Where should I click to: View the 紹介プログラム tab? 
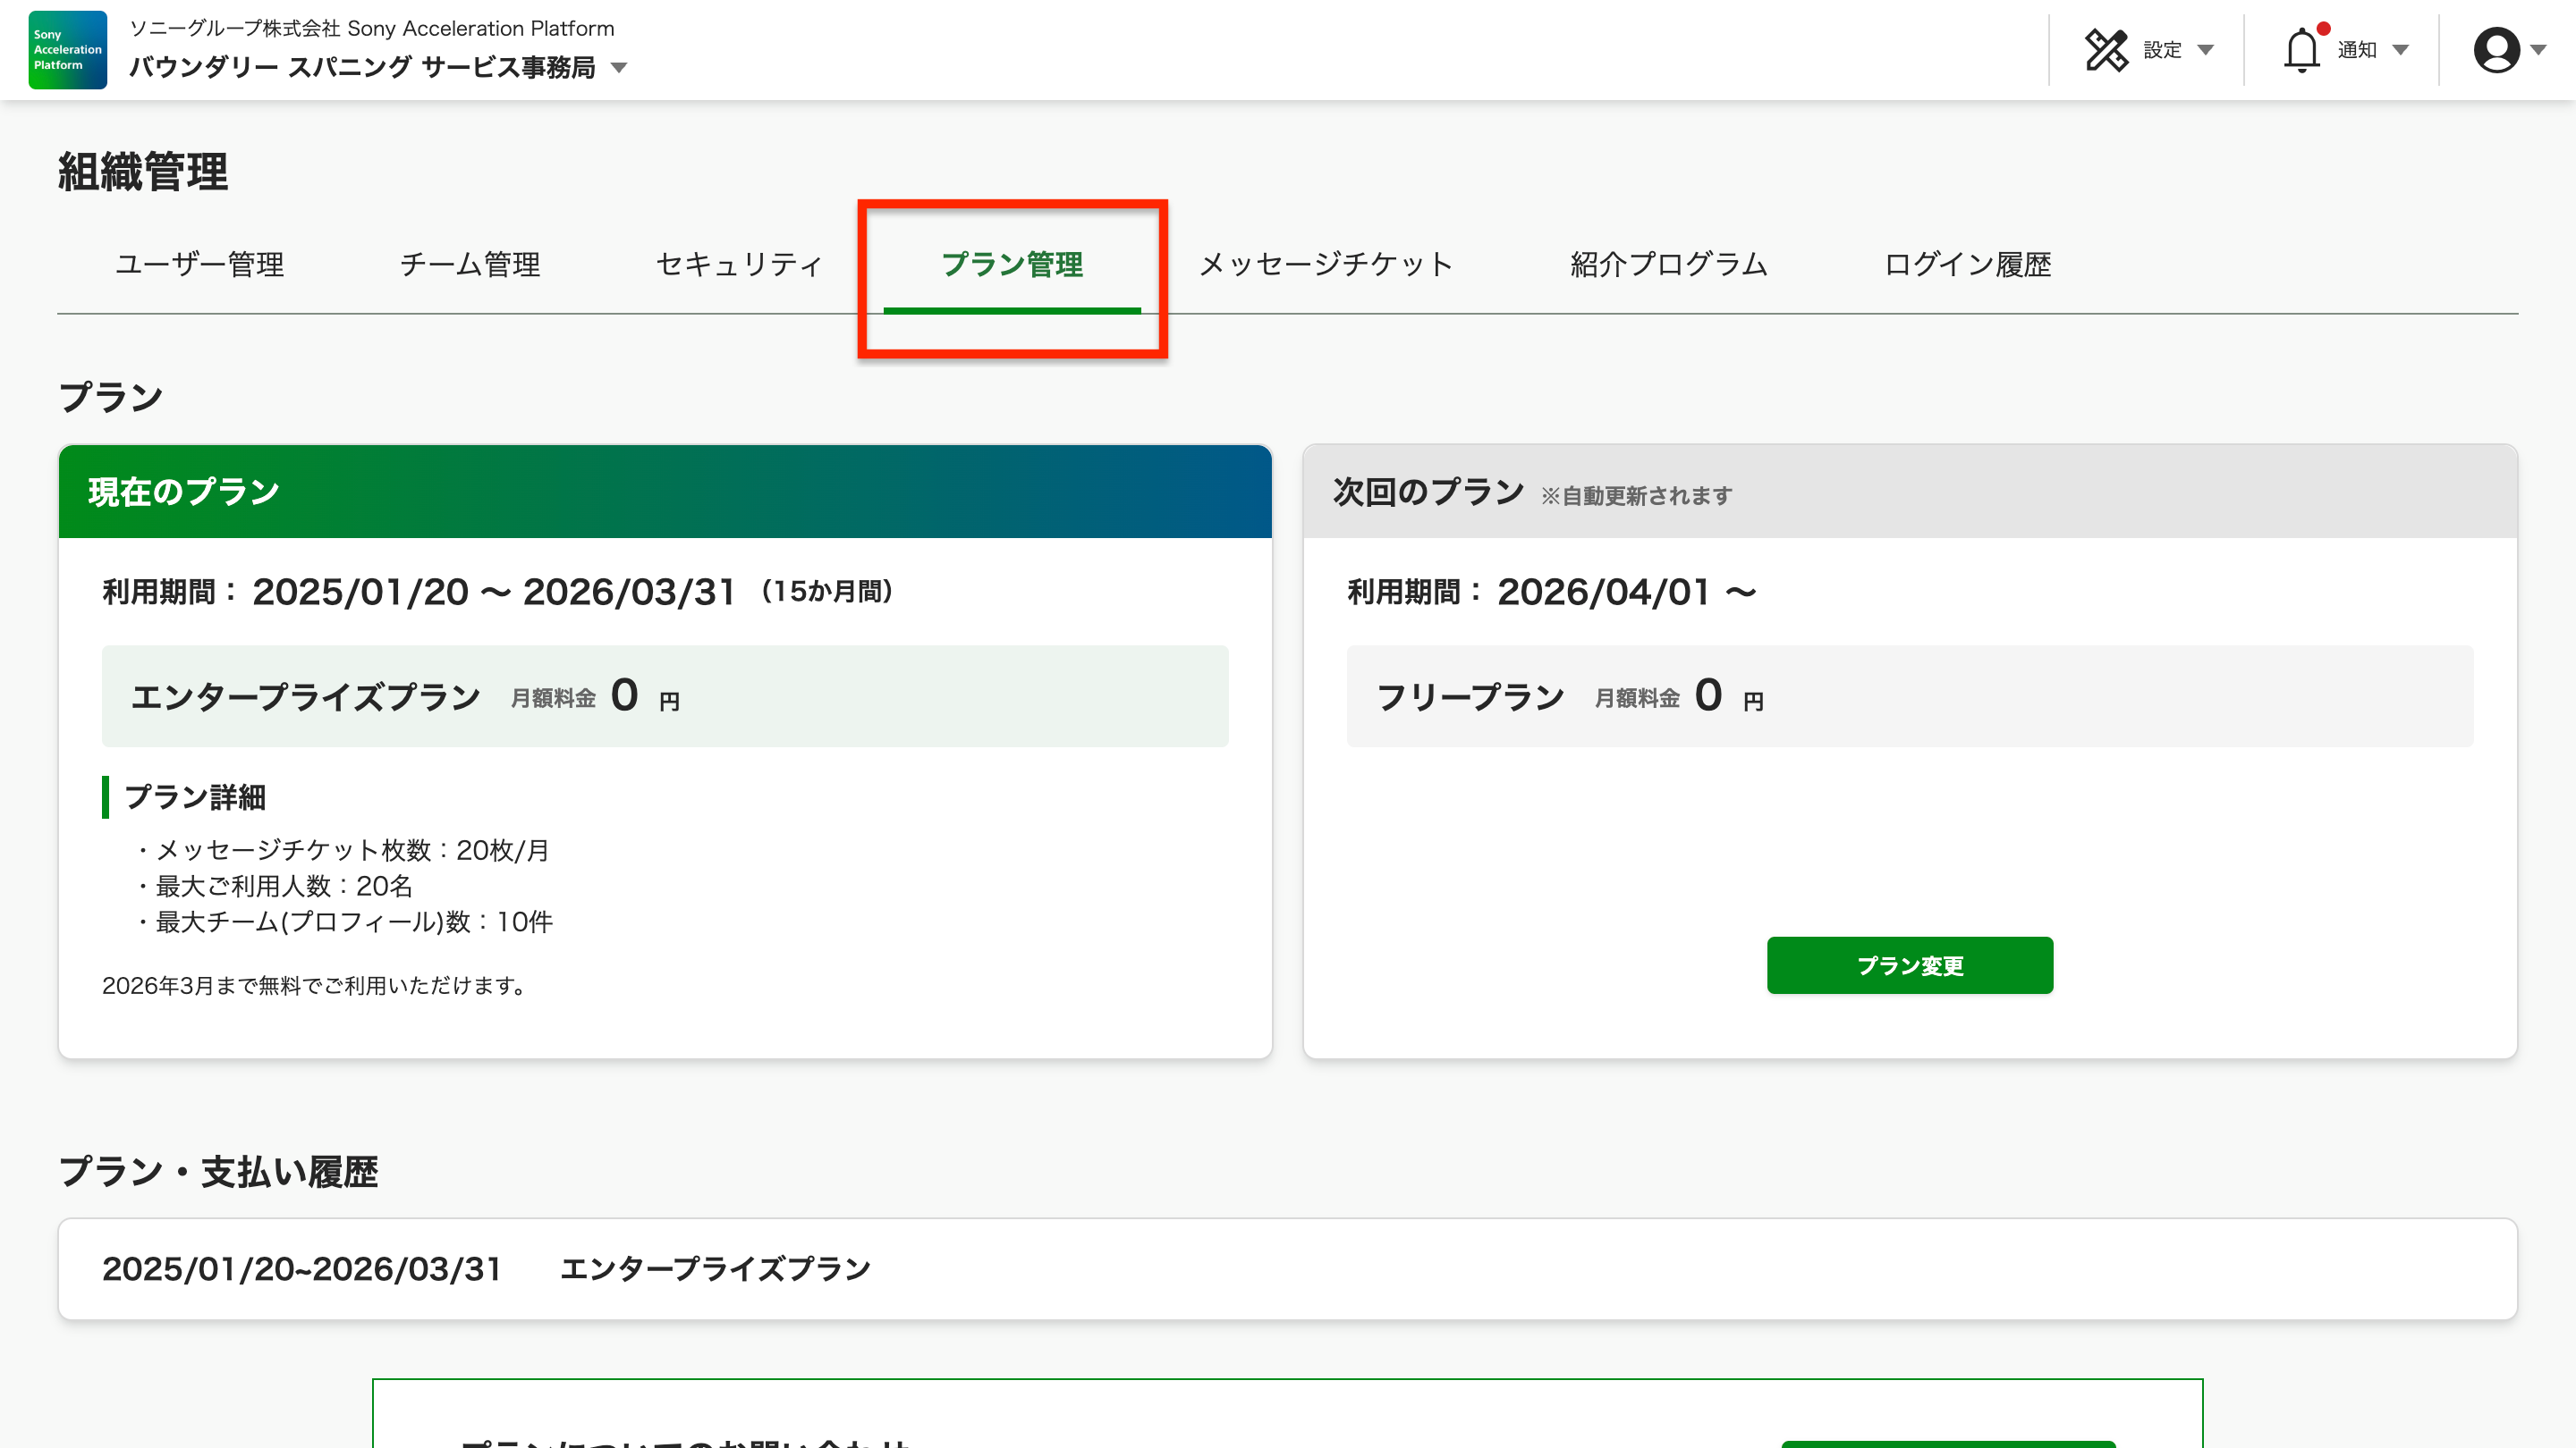click(x=1668, y=265)
